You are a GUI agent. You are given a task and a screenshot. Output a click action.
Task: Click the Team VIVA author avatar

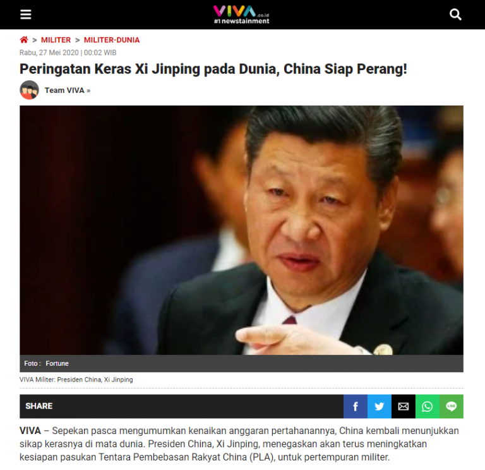point(30,90)
